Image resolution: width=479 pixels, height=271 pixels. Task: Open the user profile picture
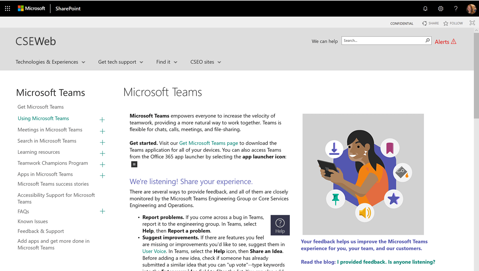471,8
